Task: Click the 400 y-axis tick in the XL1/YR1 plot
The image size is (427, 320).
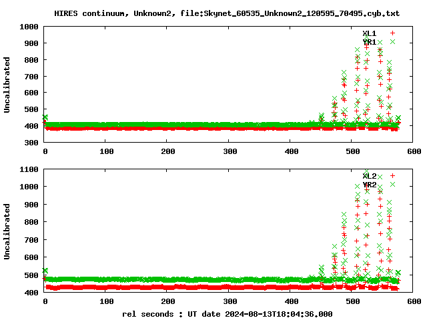Action: click(31, 126)
